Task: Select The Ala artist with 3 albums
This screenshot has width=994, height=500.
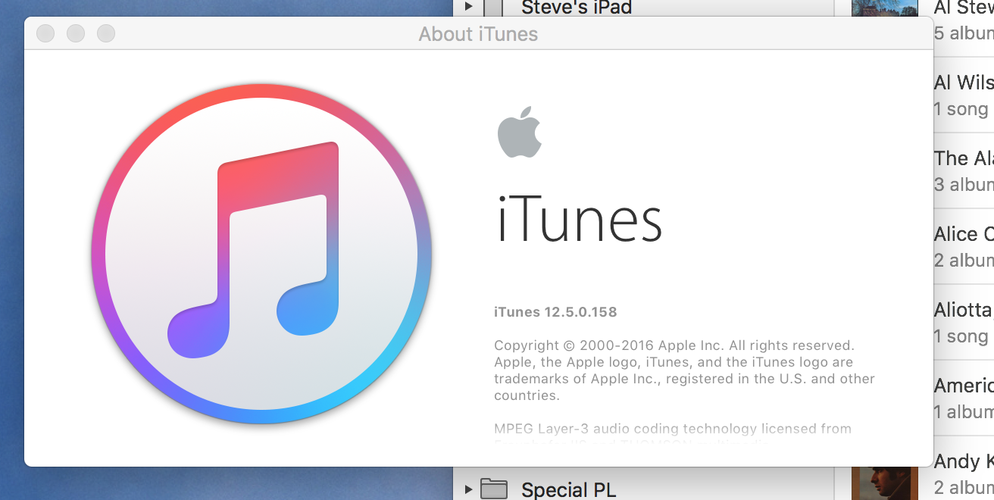Action: [x=964, y=170]
